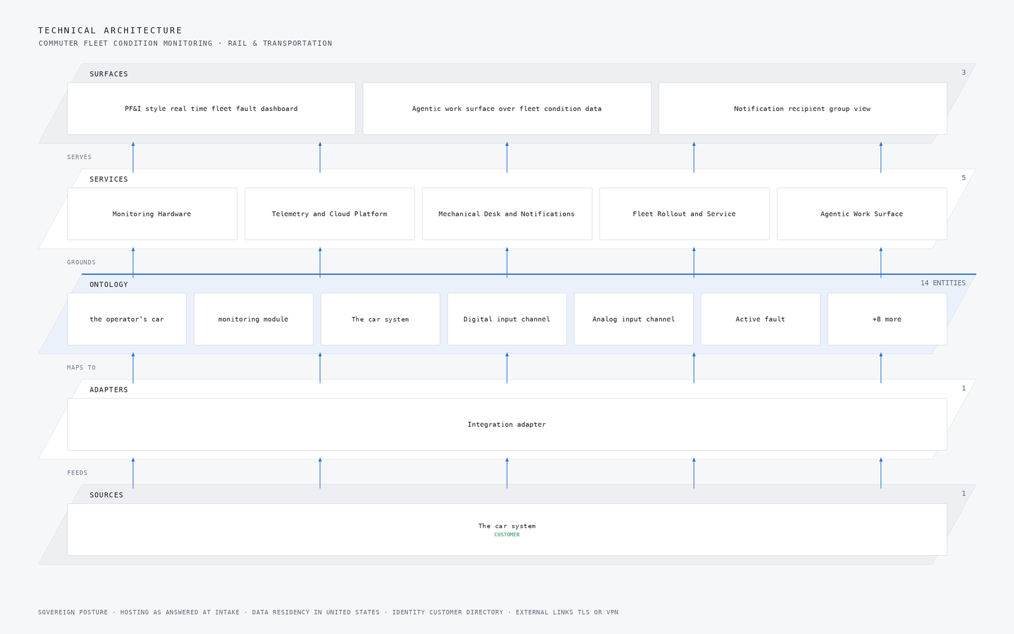The width and height of the screenshot is (1014, 634).
Task: Click the CUSTOMER tag under The car system
Action: click(507, 534)
